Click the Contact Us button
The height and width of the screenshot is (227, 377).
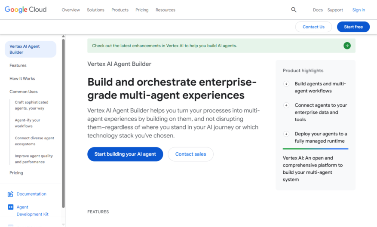point(313,27)
